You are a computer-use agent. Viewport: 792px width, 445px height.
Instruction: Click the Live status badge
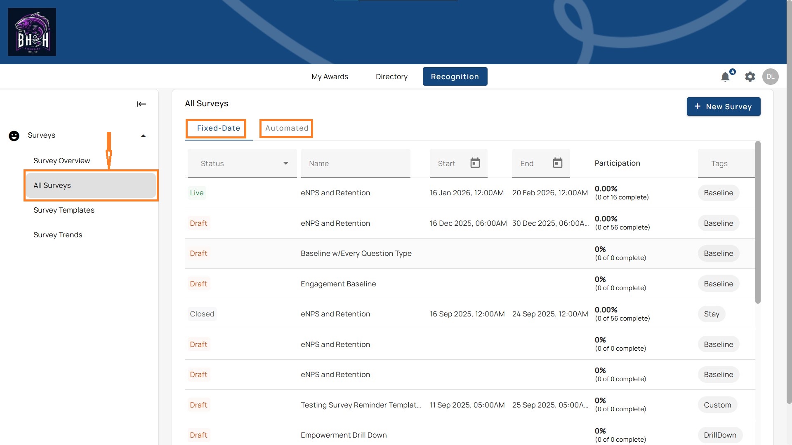click(x=197, y=193)
